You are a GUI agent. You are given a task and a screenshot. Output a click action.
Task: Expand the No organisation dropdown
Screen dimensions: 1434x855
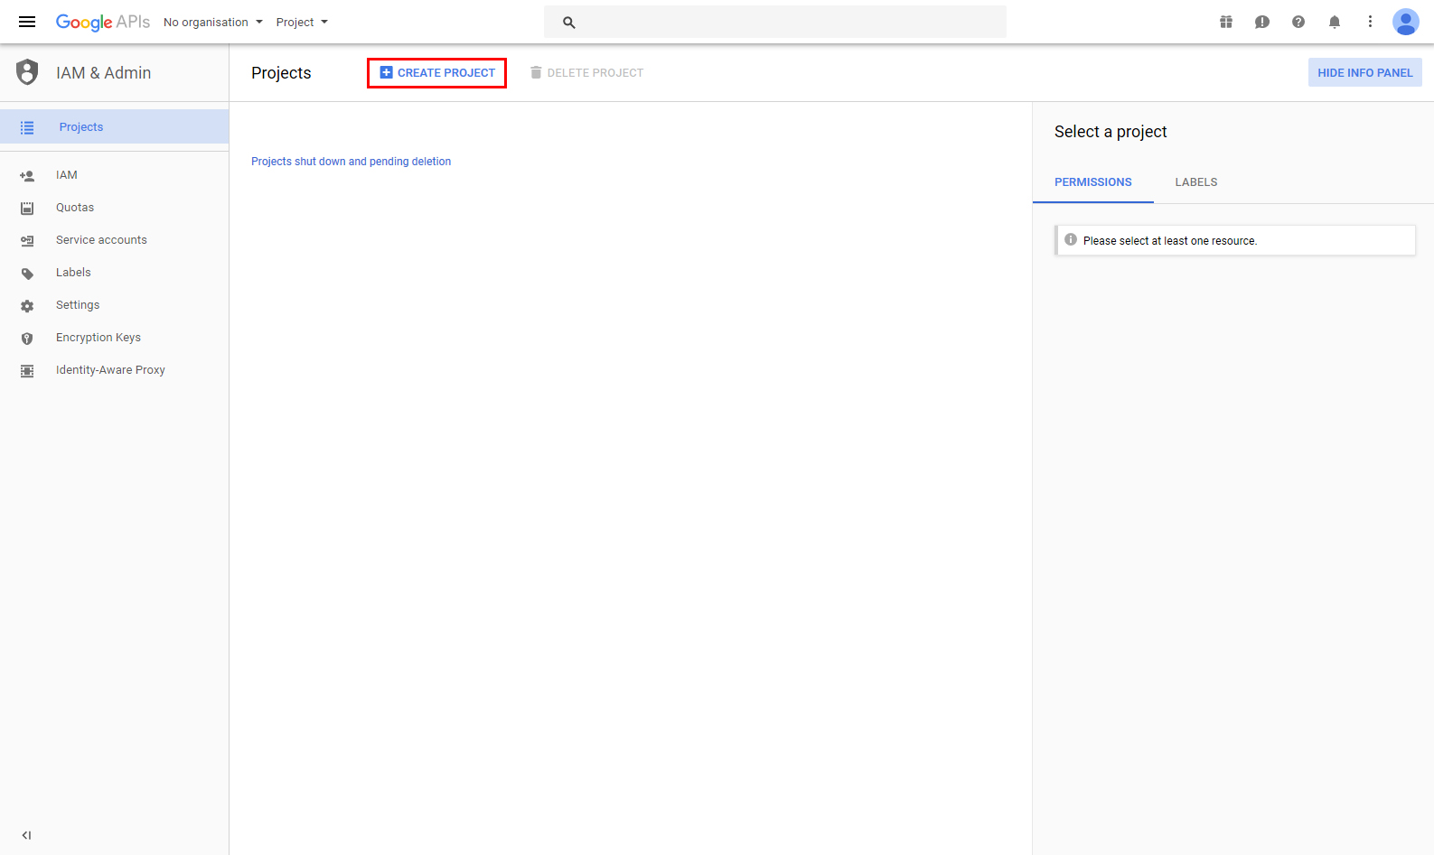(x=213, y=22)
